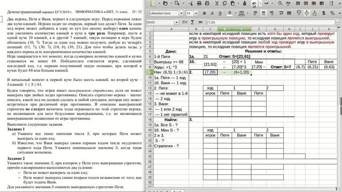Click the Formula equals icon

click(x=200, y=22)
